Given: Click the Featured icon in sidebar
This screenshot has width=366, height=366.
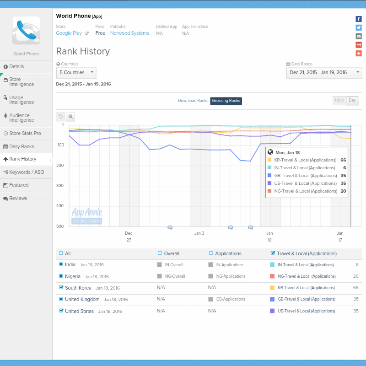Looking at the screenshot, I should pos(5,185).
